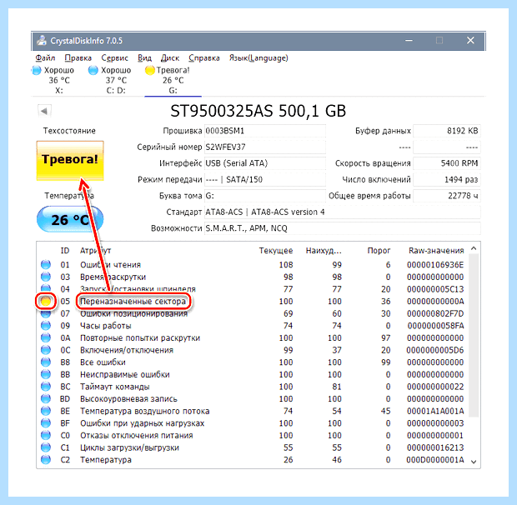Click the attribute list vertical scrollbar thumb

coord(474,335)
